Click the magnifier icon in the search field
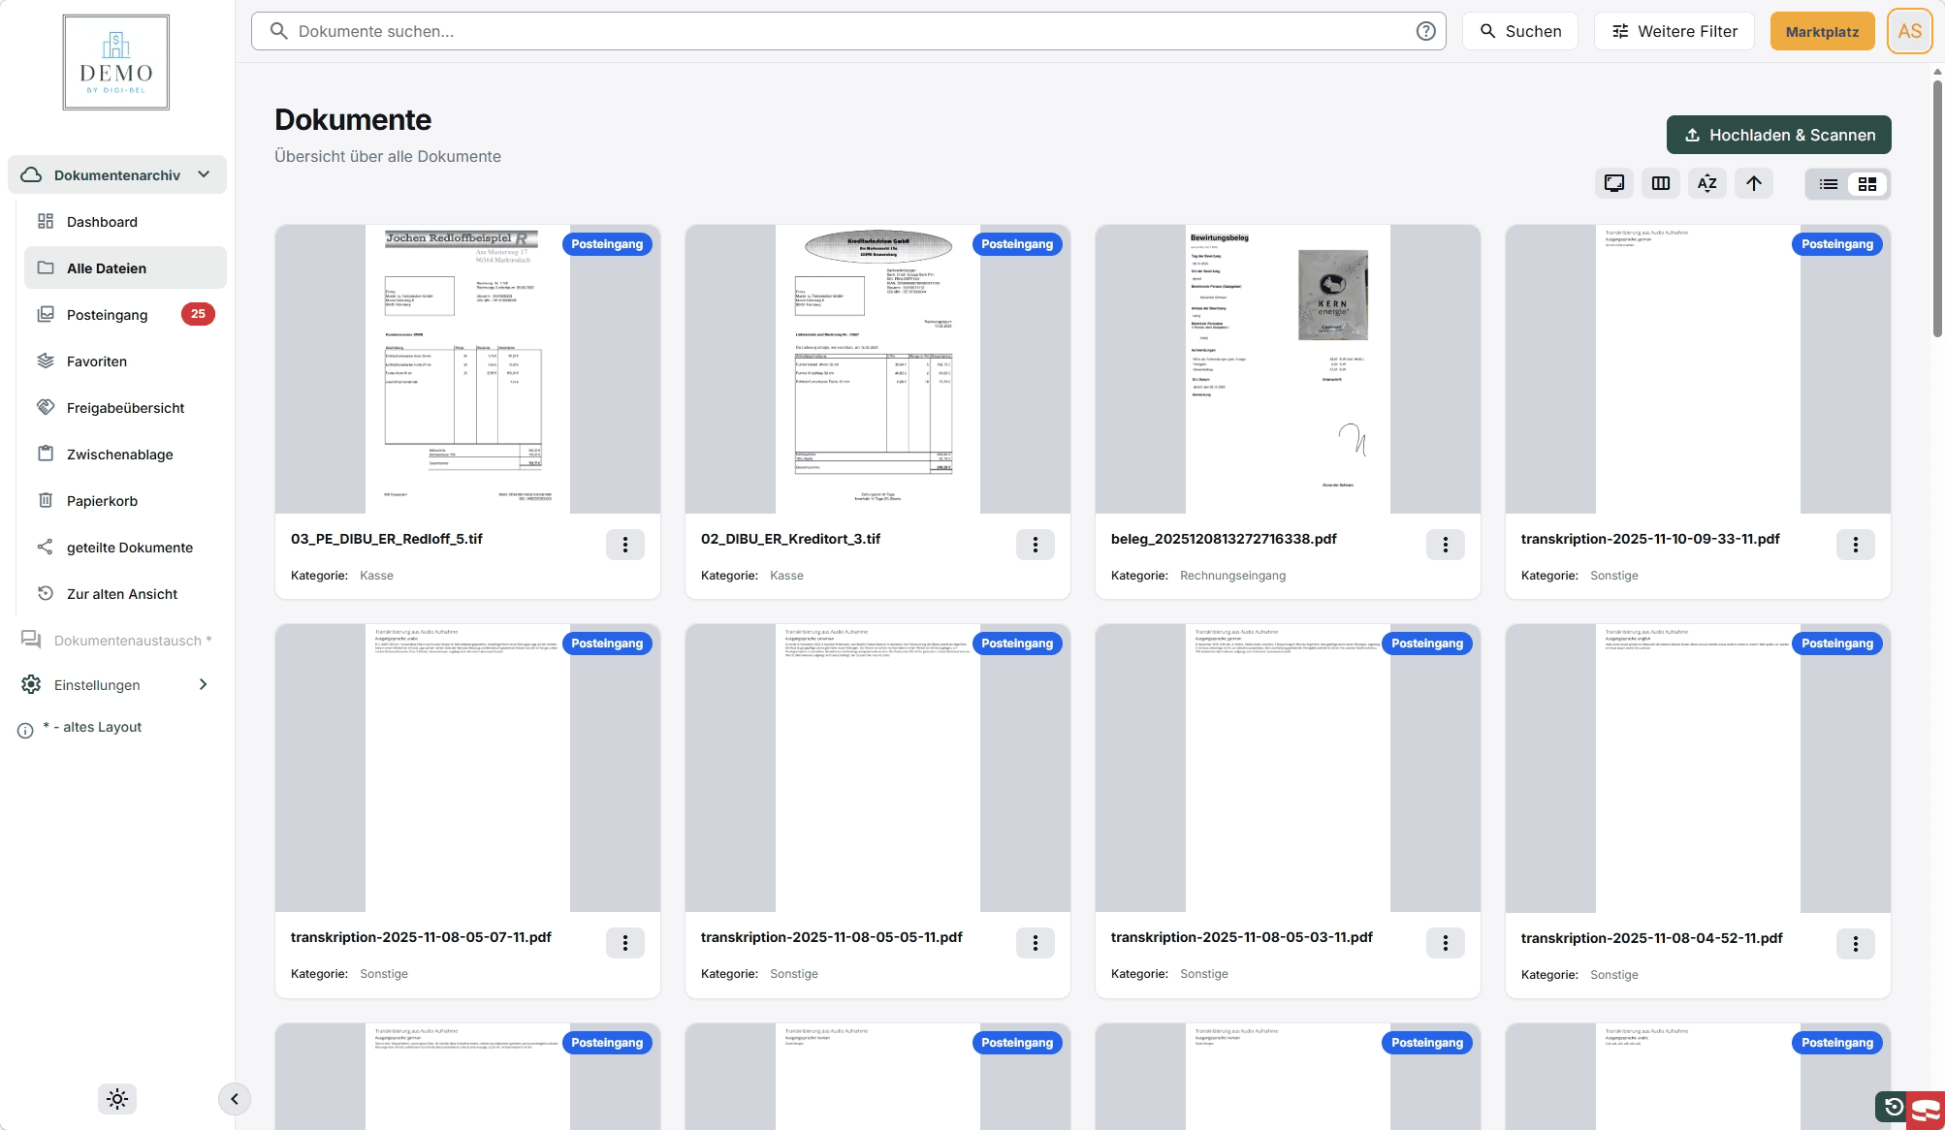1945x1130 pixels. click(x=279, y=31)
